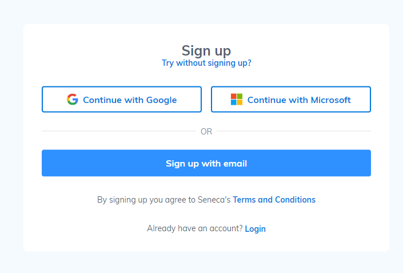The width and height of the screenshot is (403, 273).
Task: Click the Google G logo icon
Action: pyautogui.click(x=73, y=100)
